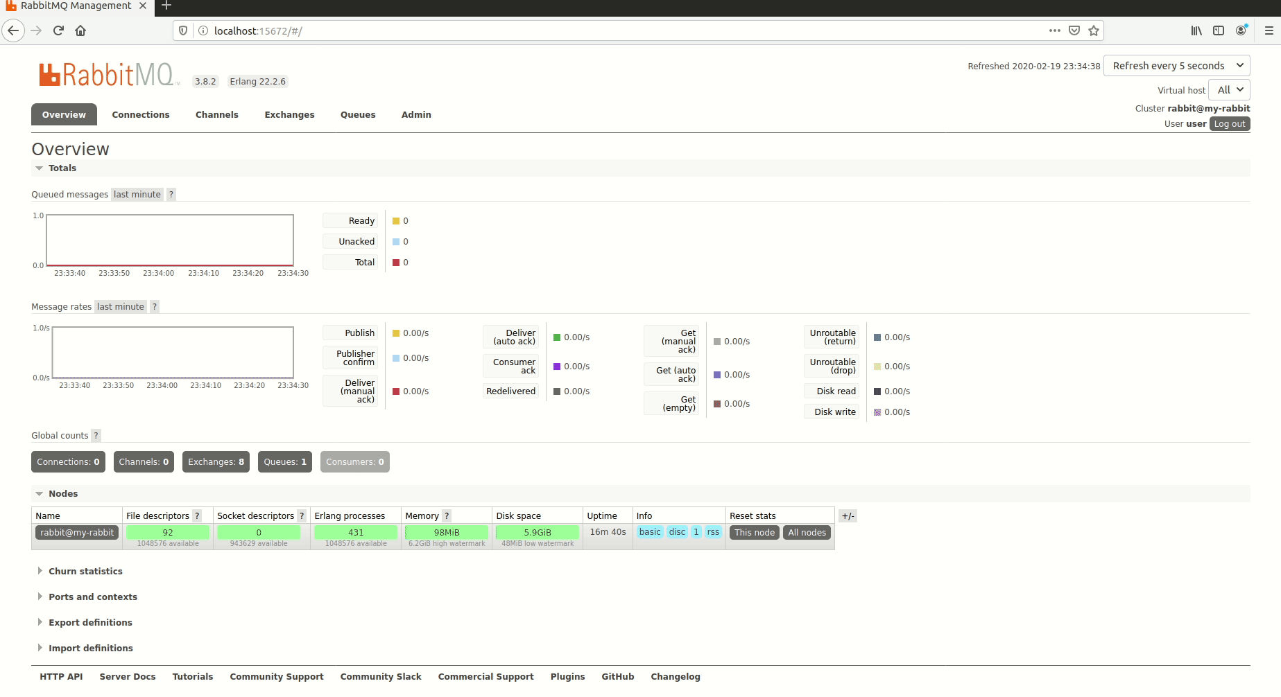The width and height of the screenshot is (1281, 697).
Task: Open help for Memory column
Action: 447,516
